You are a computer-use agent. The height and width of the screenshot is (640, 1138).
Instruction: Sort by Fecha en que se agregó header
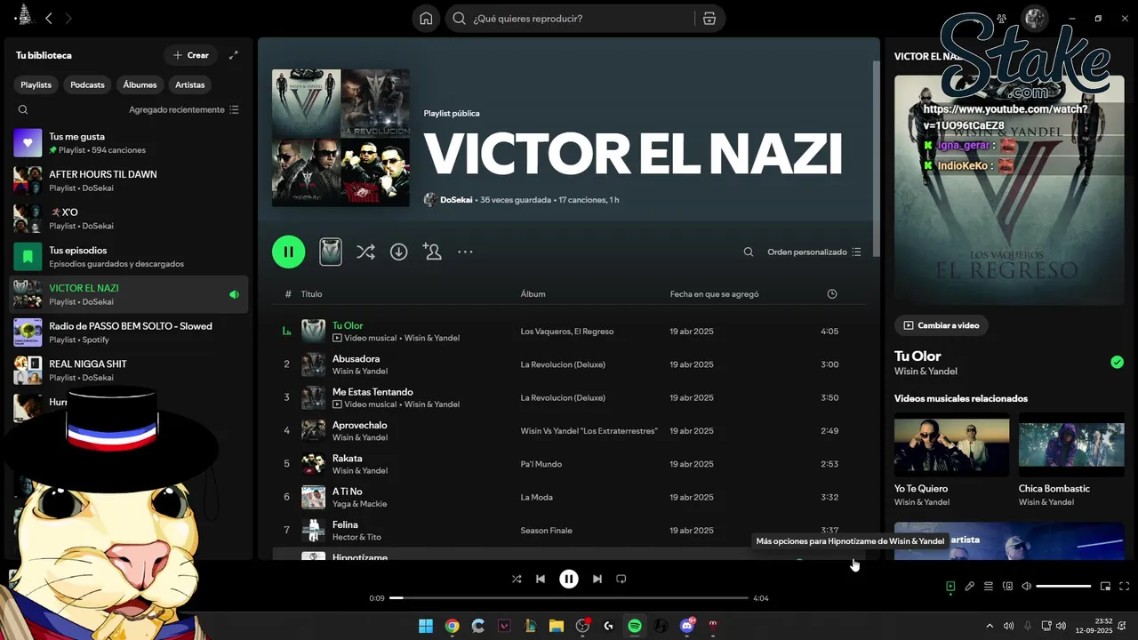tap(714, 294)
